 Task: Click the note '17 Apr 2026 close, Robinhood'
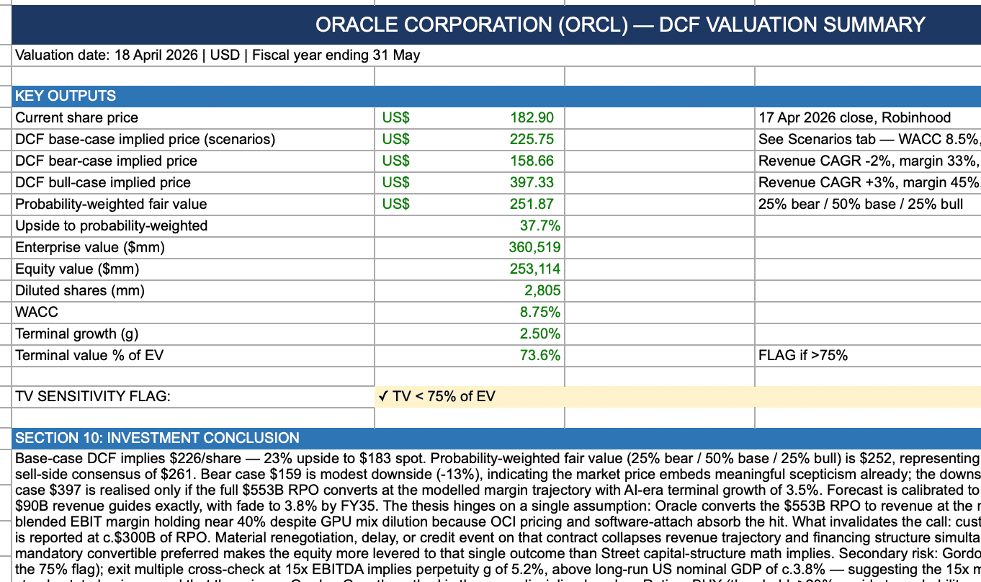(855, 117)
